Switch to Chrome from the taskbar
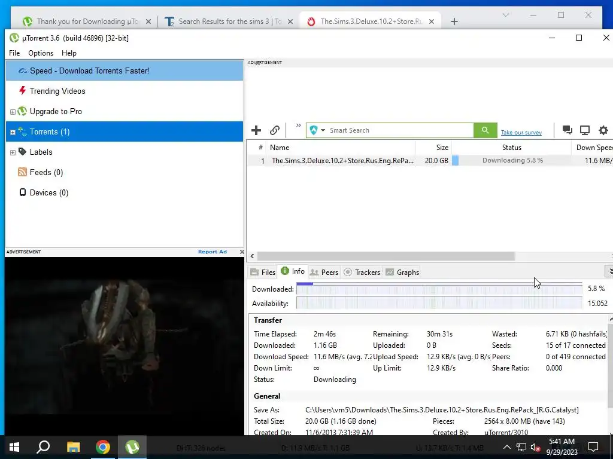Viewport: 613px width, 459px height. (103, 447)
